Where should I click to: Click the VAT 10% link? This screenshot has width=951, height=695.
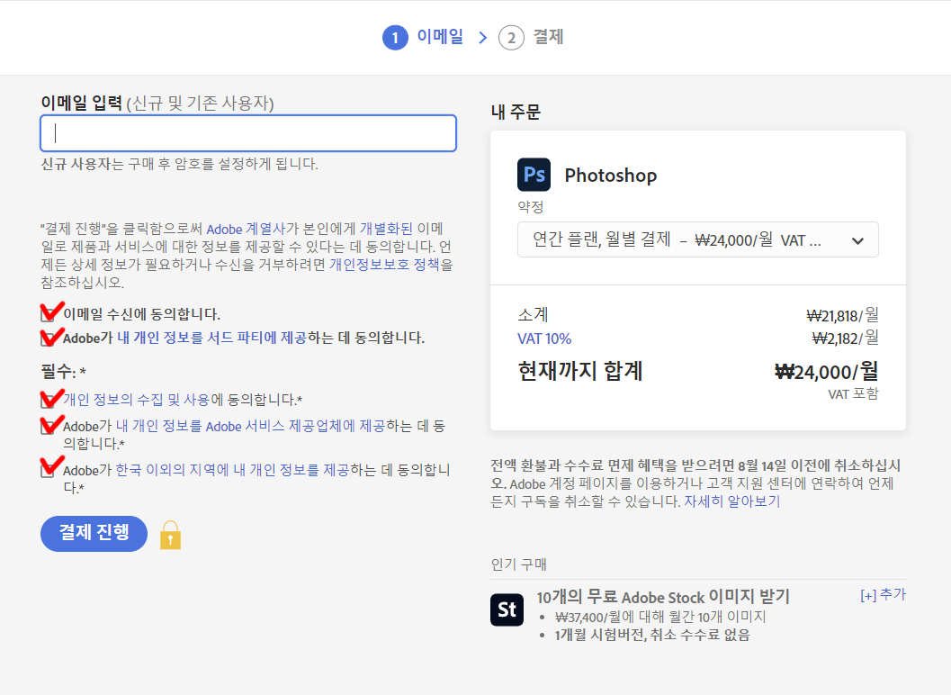pyautogui.click(x=544, y=338)
